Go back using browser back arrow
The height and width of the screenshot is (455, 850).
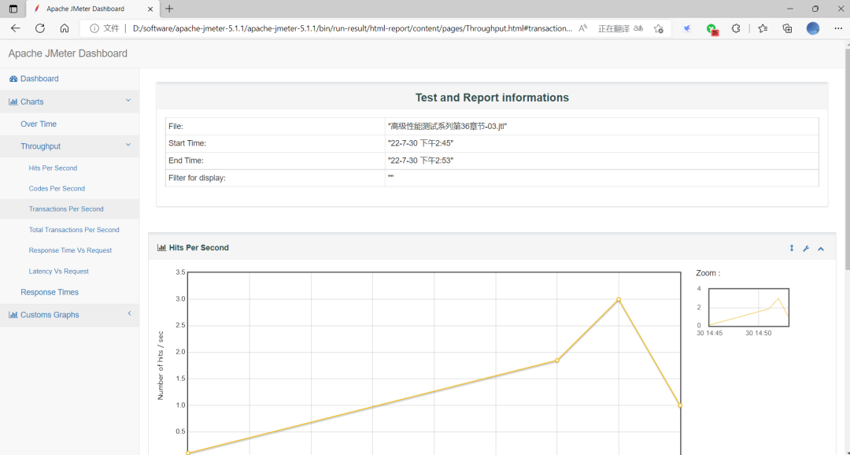pos(15,28)
